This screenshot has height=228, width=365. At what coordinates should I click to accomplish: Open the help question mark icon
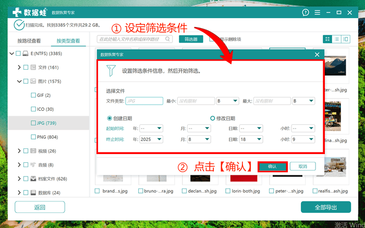(x=306, y=12)
